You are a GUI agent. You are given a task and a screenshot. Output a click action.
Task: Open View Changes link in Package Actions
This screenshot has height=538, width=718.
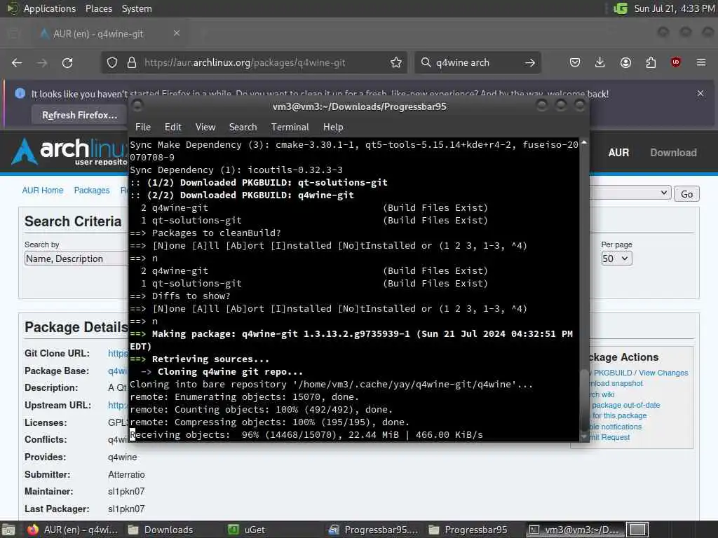(x=663, y=373)
